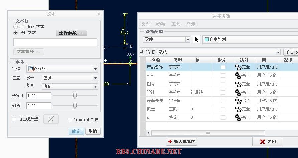Select the 使用参数 radio button
The height and width of the screenshot is (158, 298).
pyautogui.click(x=16, y=33)
